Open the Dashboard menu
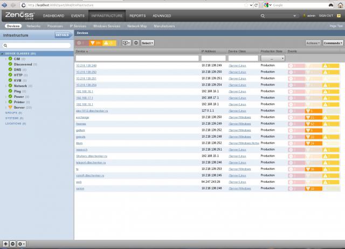Viewport: 345px width, 249px height. (x=54, y=16)
